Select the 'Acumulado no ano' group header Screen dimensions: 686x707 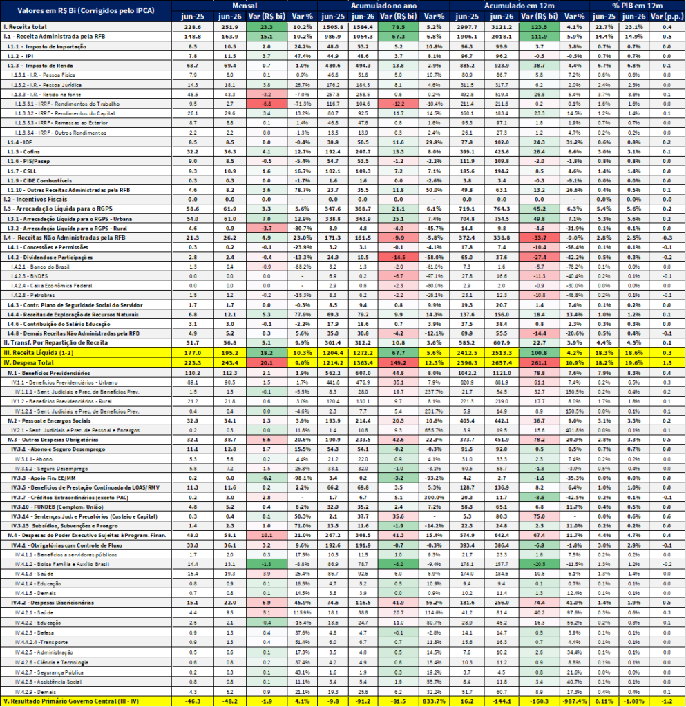tap(383, 6)
